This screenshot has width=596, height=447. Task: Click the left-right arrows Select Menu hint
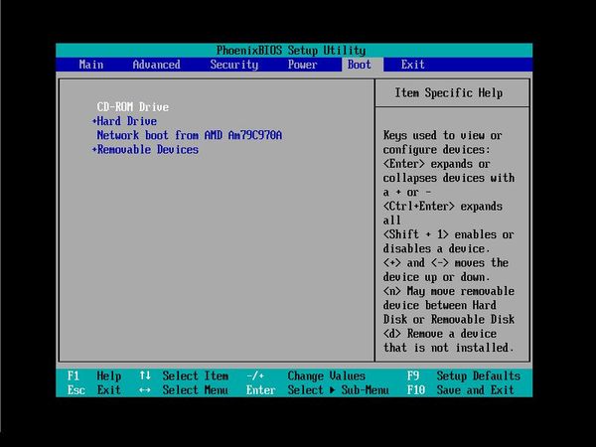pyautogui.click(x=184, y=390)
